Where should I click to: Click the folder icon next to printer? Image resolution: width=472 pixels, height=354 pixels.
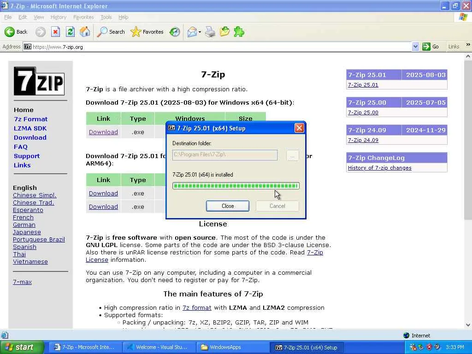click(224, 32)
